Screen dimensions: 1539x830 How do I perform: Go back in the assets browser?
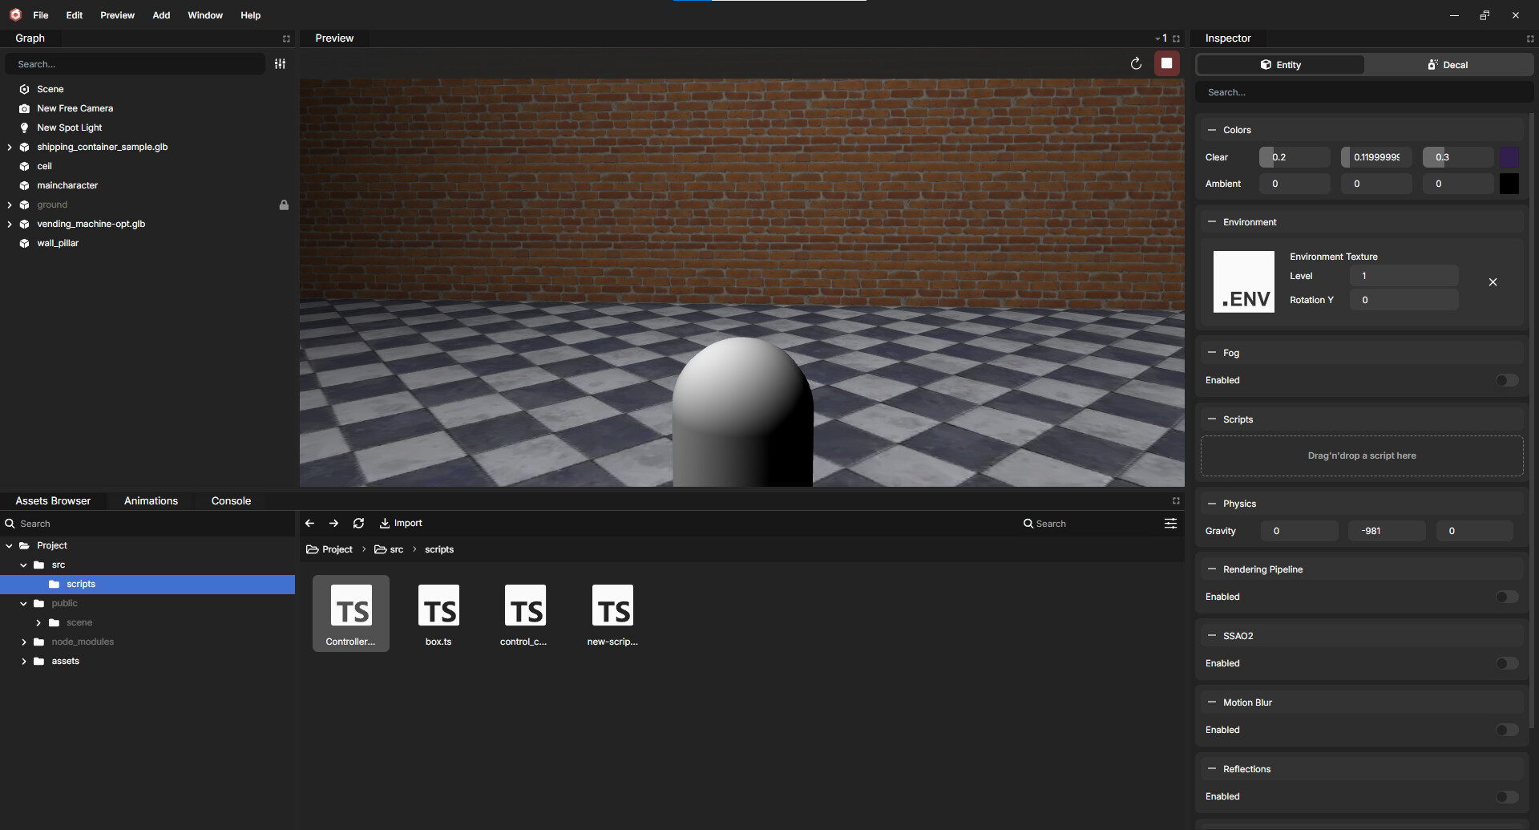(x=309, y=523)
